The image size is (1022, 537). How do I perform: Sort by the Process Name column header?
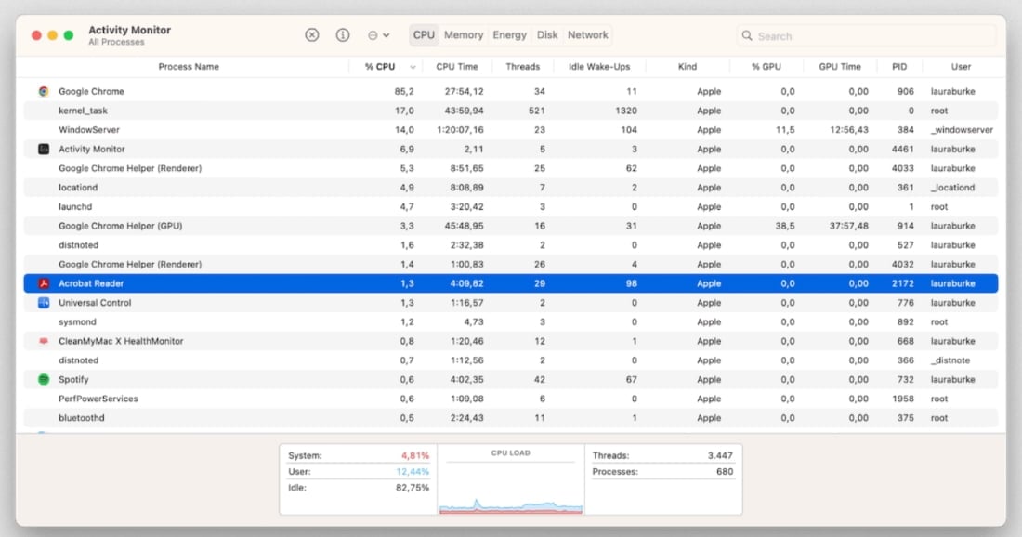coord(189,67)
